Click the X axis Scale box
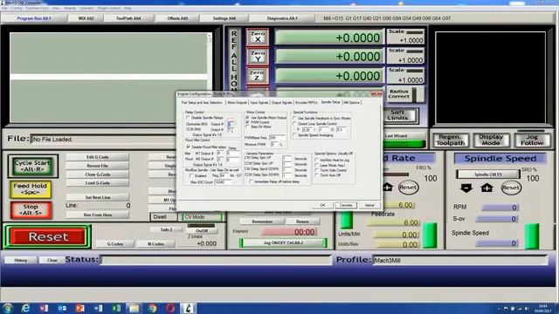The width and height of the screenshot is (559, 314). (x=405, y=37)
